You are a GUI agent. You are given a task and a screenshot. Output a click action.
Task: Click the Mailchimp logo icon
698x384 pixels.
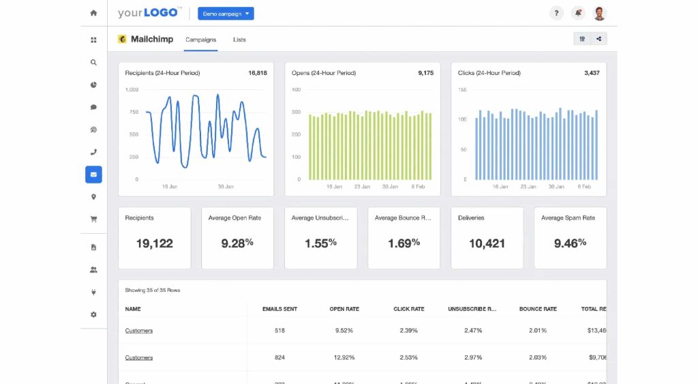point(122,39)
